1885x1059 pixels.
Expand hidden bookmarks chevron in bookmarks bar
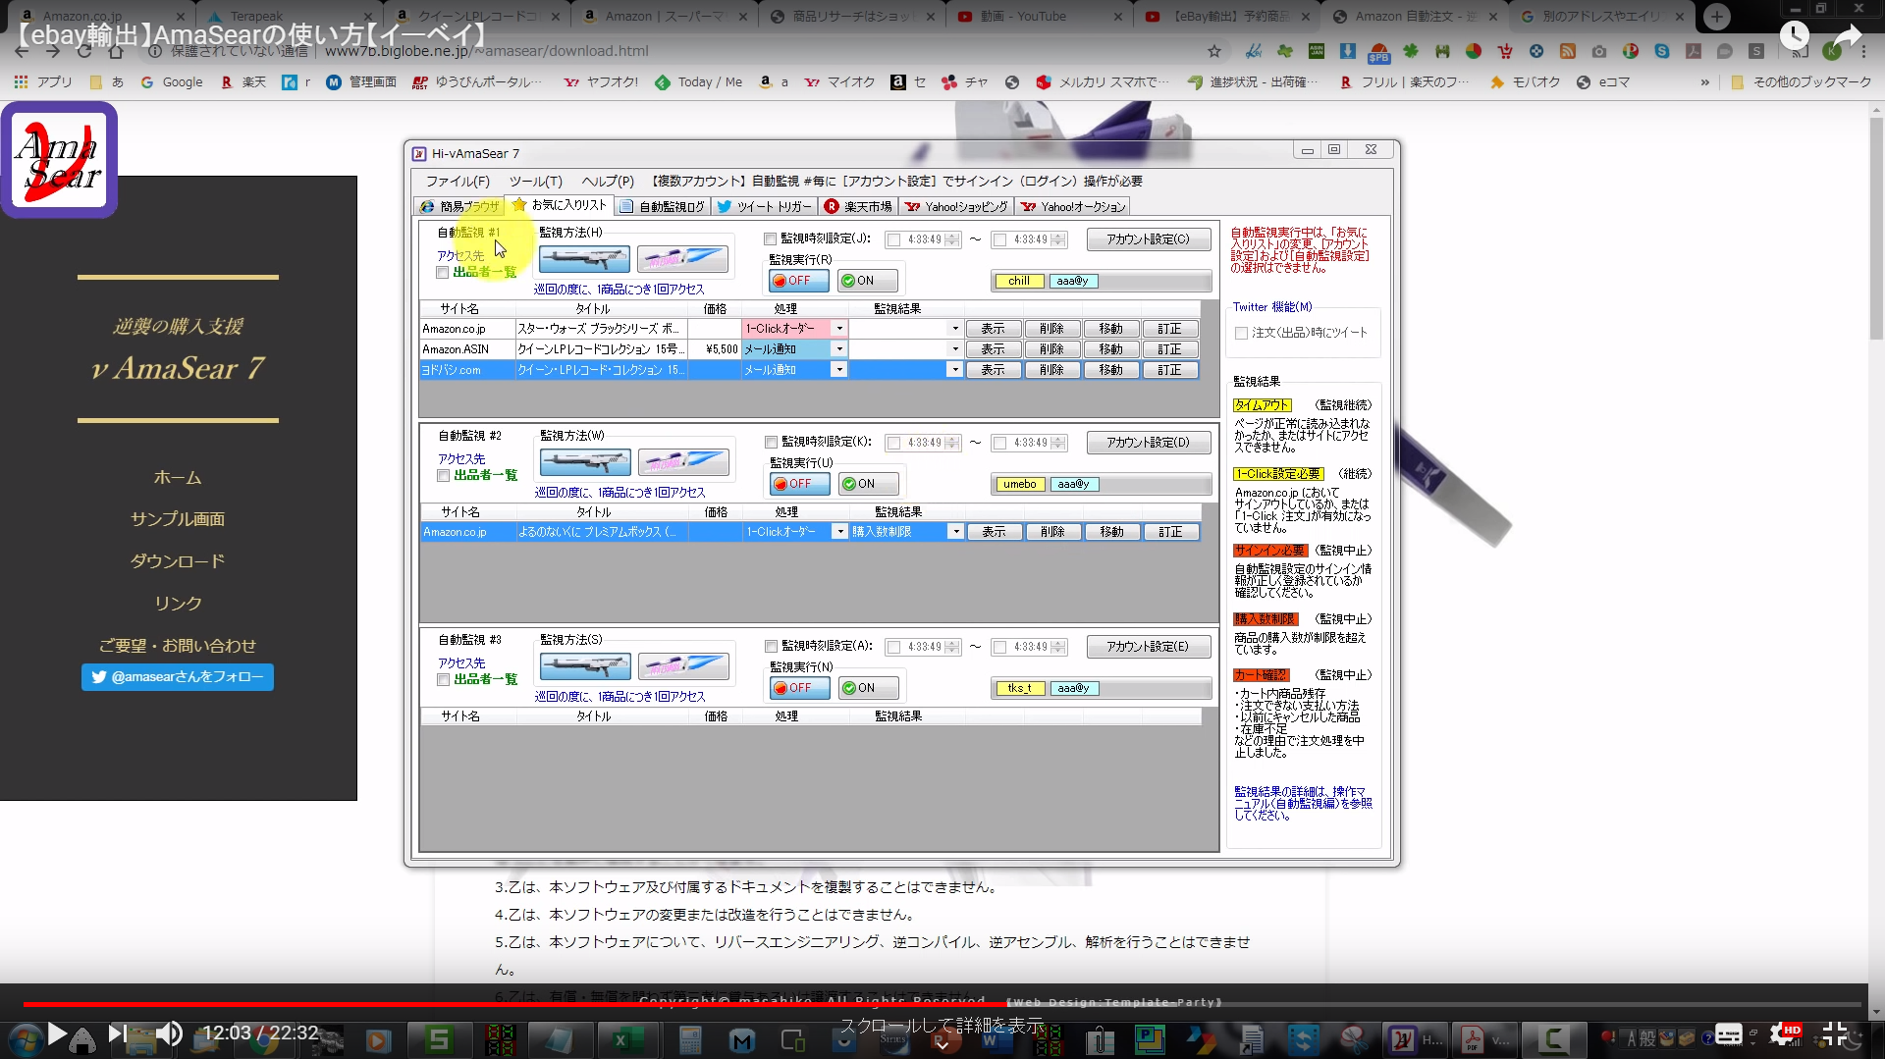[1704, 82]
